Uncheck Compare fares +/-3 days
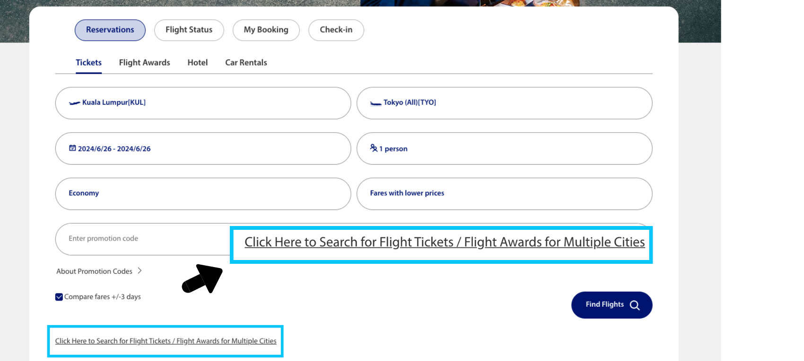804x361 pixels. (x=59, y=296)
